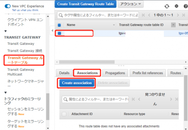Viewport: 188px width, 130px height.
Task: Go to next page in associations pager
Action: pyautogui.click(x=171, y=99)
